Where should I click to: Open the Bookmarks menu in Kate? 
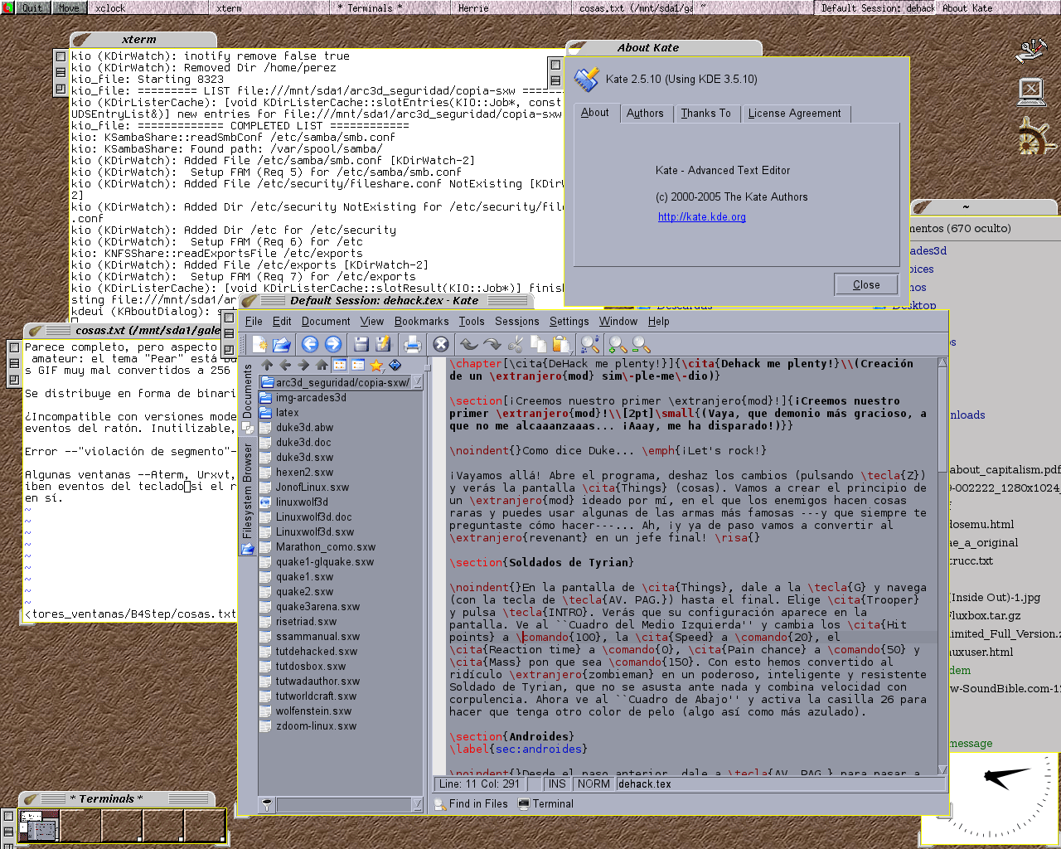point(421,322)
